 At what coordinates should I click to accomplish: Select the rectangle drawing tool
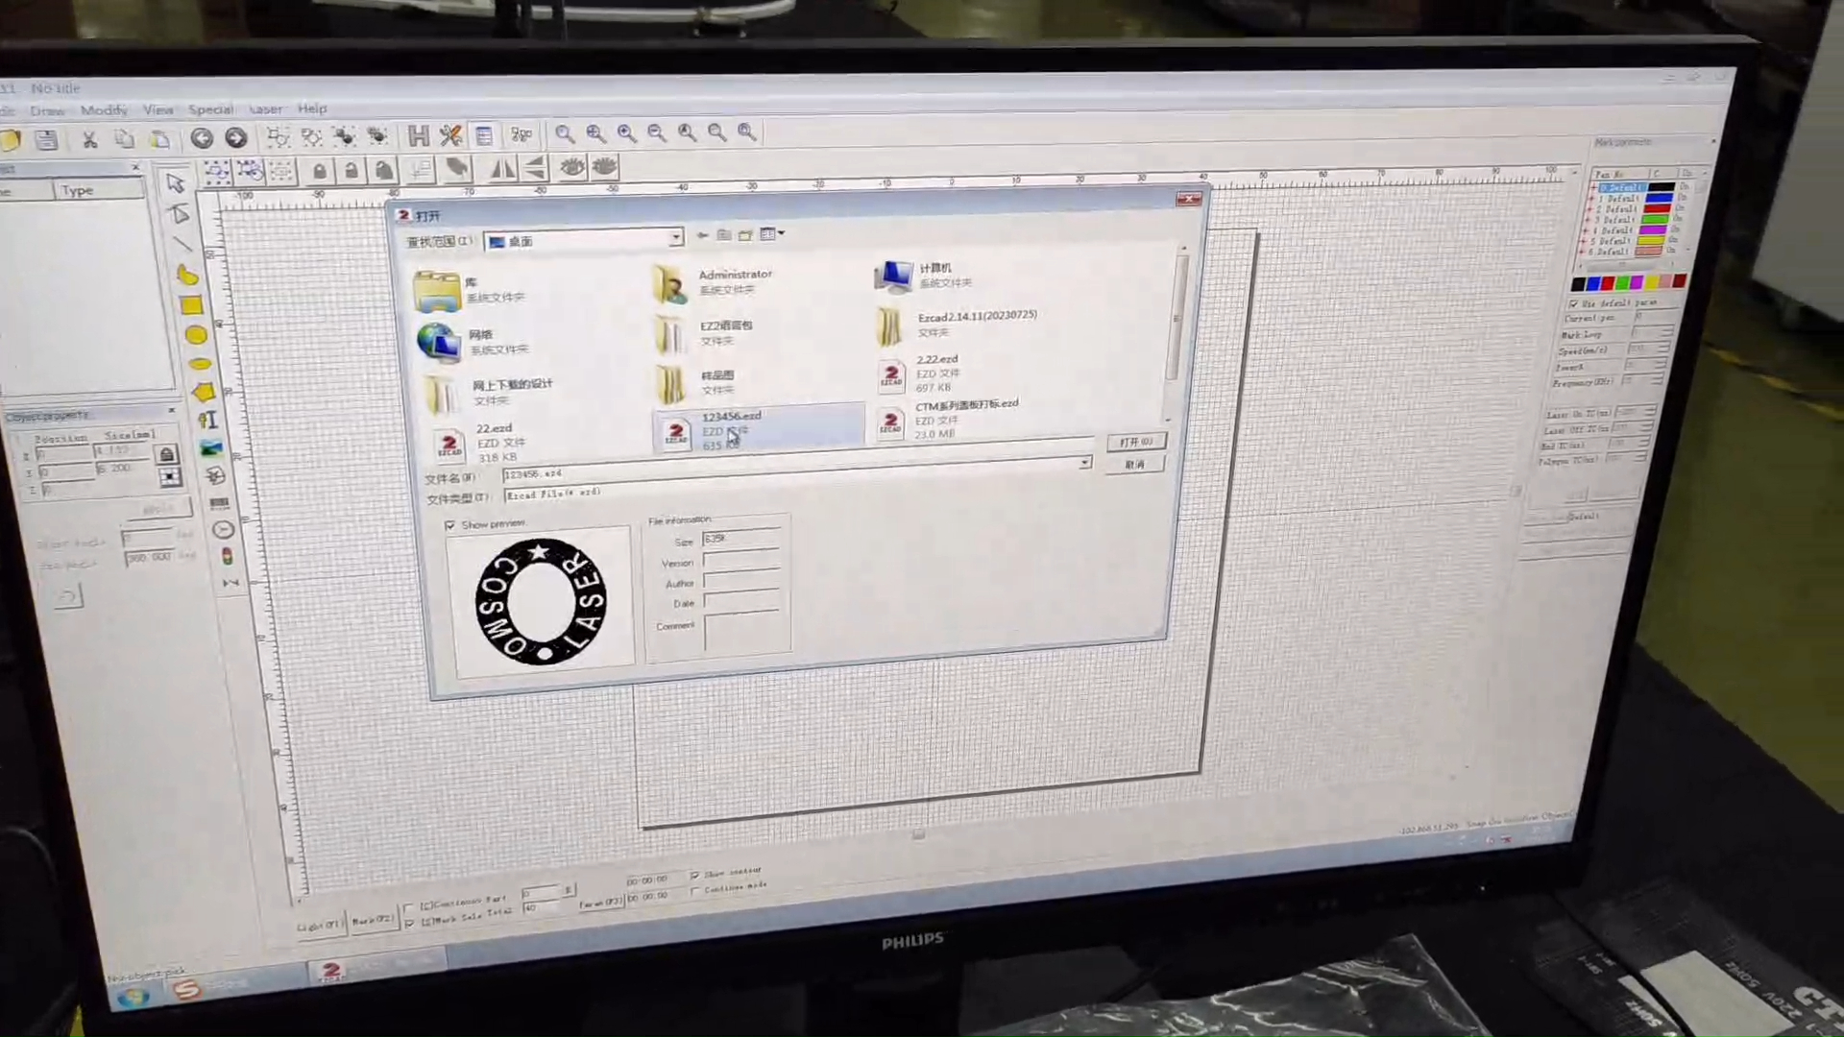point(191,305)
